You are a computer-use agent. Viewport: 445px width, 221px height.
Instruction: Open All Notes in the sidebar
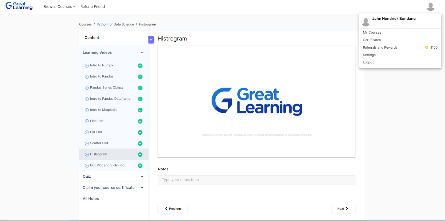coord(91,199)
